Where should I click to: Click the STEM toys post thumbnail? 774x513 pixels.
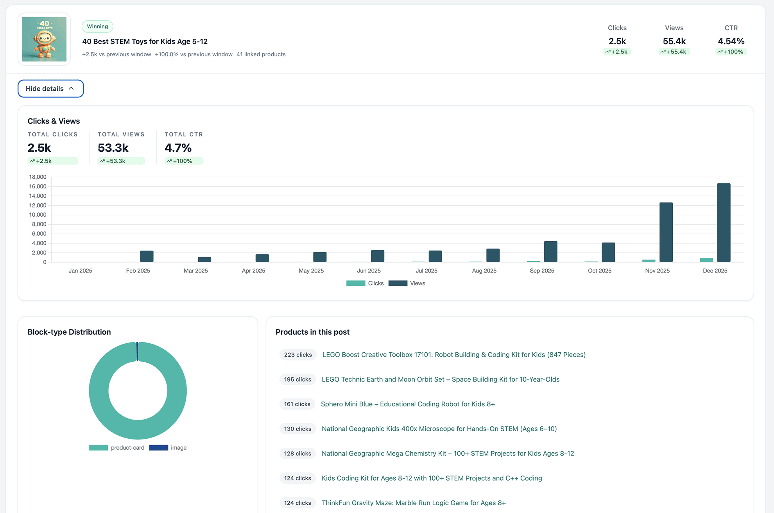pos(44,39)
